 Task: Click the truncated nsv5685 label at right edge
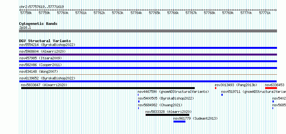[x=279, y=105]
